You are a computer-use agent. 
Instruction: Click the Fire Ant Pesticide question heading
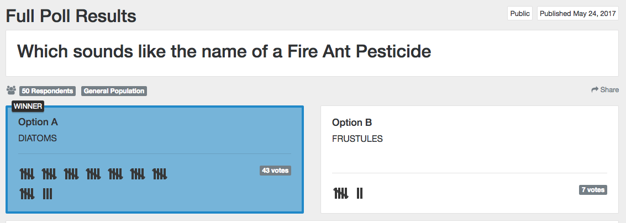224,51
